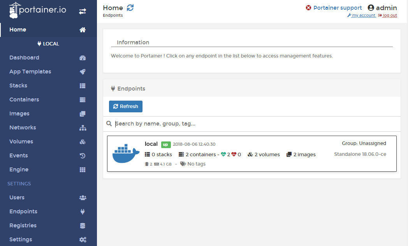This screenshot has width=408, height=246.
Task: Click the my account link
Action: coord(363,16)
